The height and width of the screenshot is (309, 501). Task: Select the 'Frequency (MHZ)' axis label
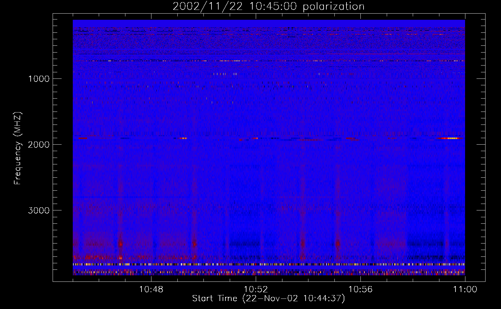pyautogui.click(x=18, y=149)
